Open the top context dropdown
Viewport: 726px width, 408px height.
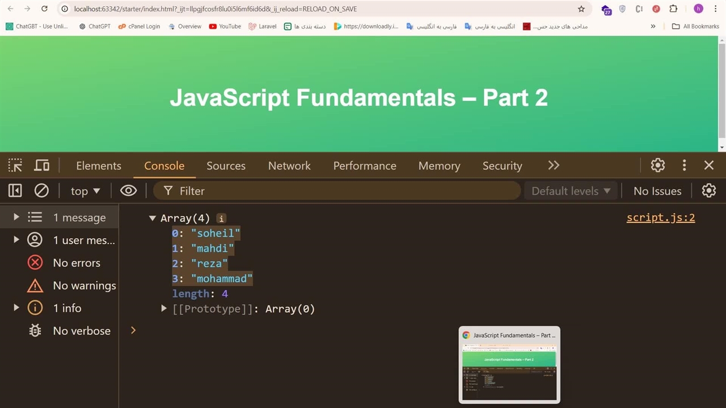pyautogui.click(x=85, y=191)
